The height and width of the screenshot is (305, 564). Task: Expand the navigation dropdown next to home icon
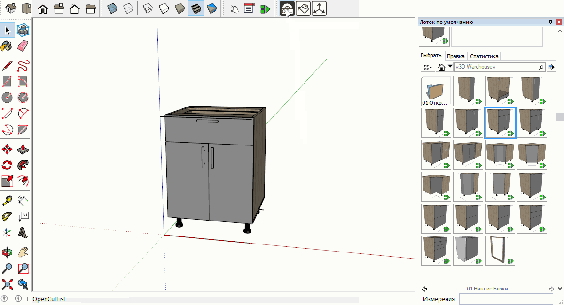point(450,67)
